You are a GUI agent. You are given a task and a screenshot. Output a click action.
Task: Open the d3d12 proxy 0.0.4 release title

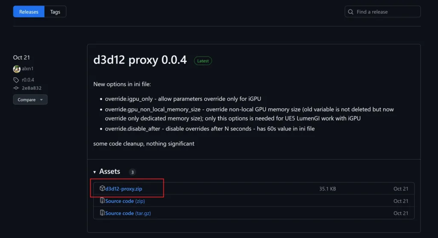pyautogui.click(x=140, y=60)
